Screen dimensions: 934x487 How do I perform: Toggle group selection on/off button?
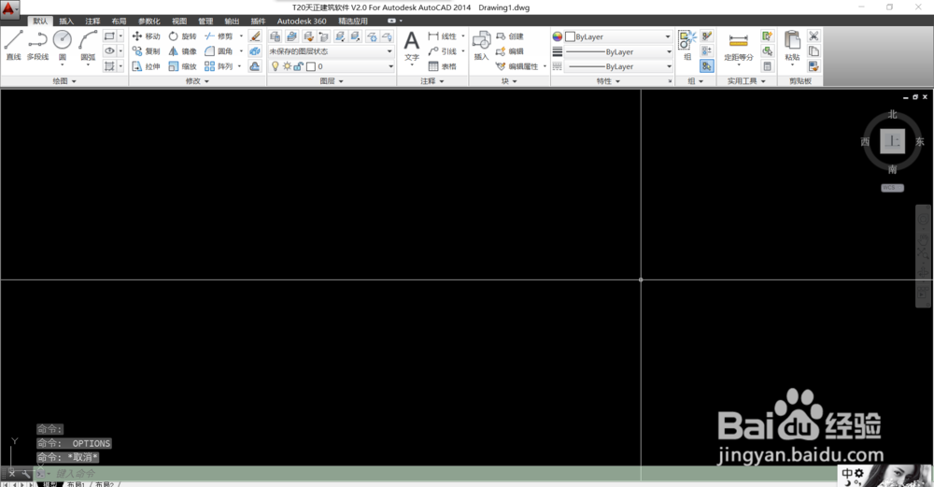(706, 66)
